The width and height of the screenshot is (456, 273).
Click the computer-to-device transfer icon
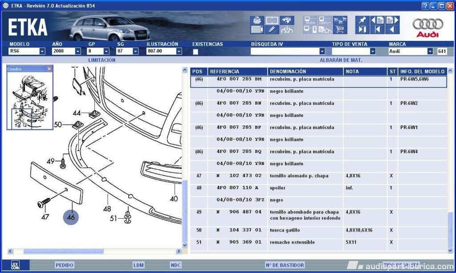[310, 29]
